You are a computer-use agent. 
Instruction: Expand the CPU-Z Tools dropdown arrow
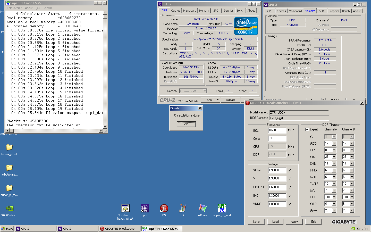[218, 100]
